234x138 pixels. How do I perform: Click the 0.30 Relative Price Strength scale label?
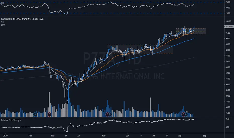point(227,119)
